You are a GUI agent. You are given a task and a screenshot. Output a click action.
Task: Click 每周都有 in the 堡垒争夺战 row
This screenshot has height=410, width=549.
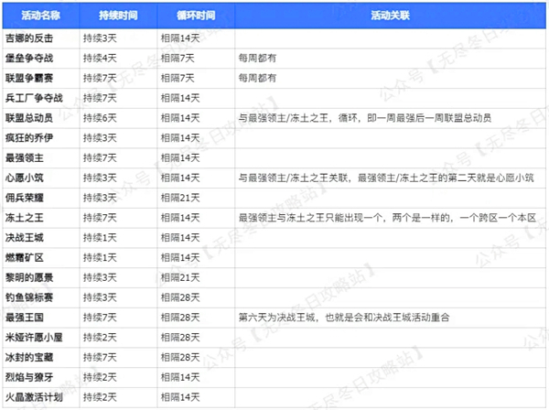pos(257,59)
